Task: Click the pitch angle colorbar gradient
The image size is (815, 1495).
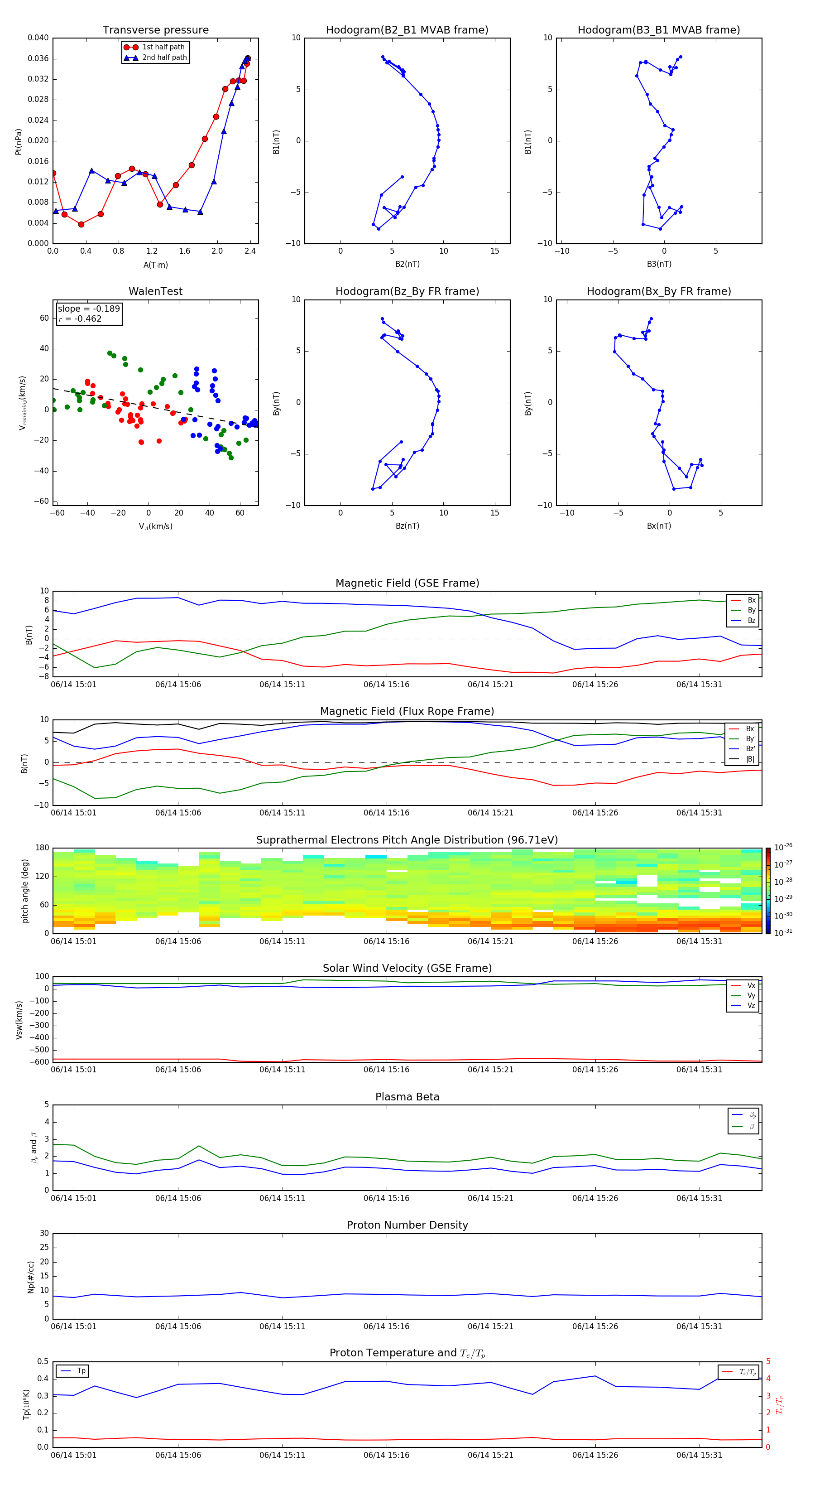Action: tap(768, 891)
